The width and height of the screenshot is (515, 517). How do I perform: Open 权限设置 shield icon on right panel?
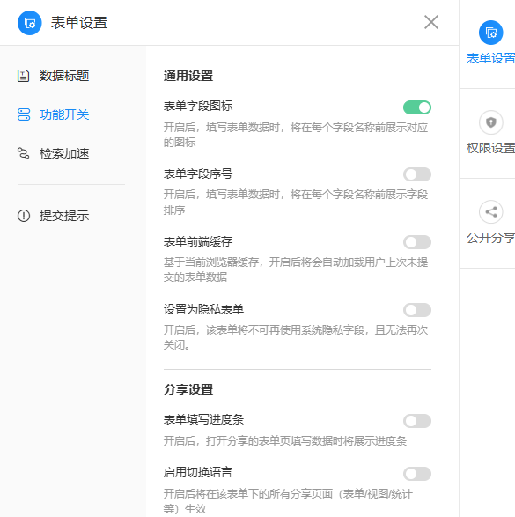point(491,122)
